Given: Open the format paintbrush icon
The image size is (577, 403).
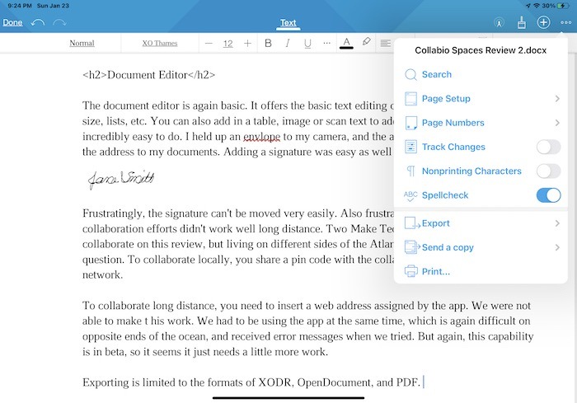Looking at the screenshot, I should [522, 23].
